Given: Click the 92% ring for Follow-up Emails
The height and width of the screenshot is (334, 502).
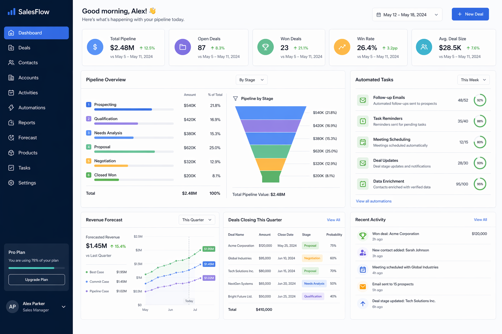Looking at the screenshot, I should click(x=480, y=100).
